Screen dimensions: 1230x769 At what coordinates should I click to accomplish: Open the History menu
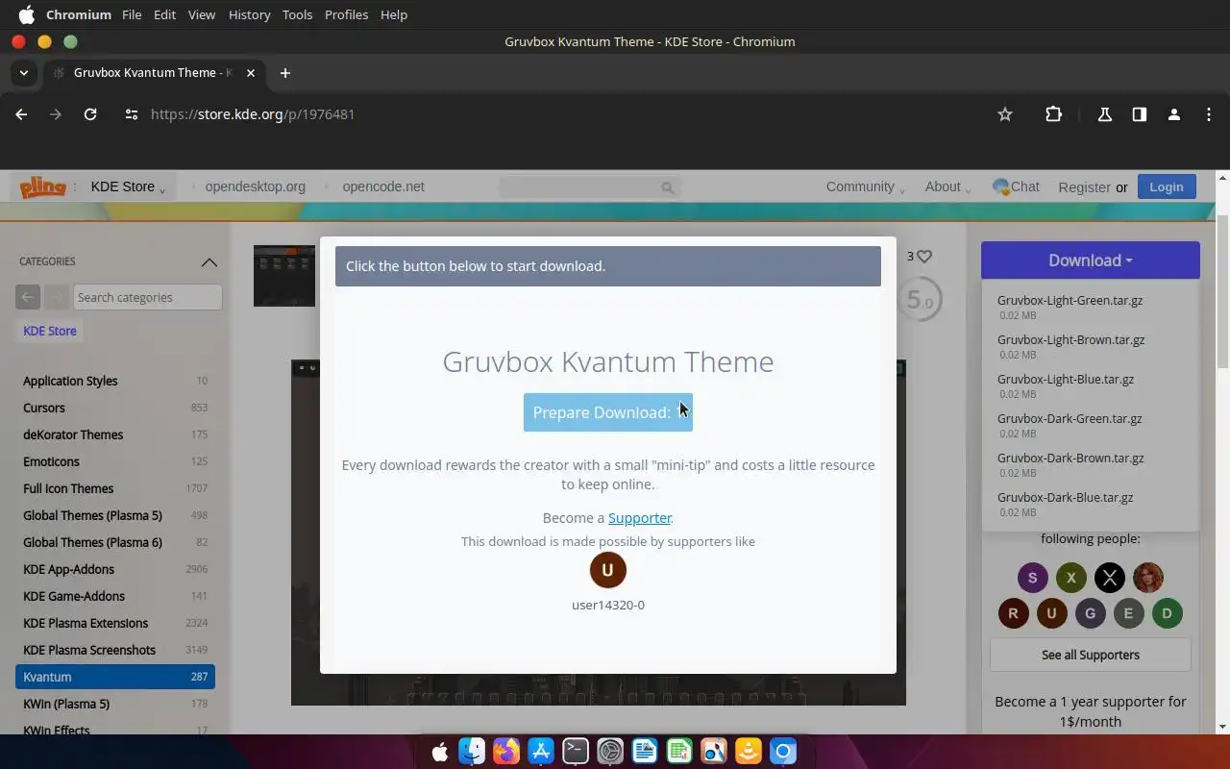coord(249,14)
